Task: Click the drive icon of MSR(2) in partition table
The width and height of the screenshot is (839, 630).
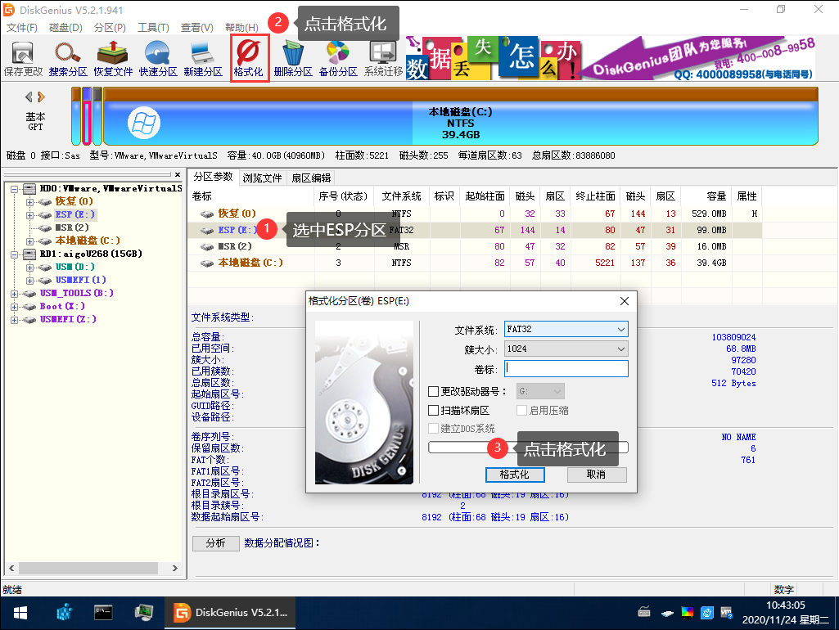Action: 206,246
